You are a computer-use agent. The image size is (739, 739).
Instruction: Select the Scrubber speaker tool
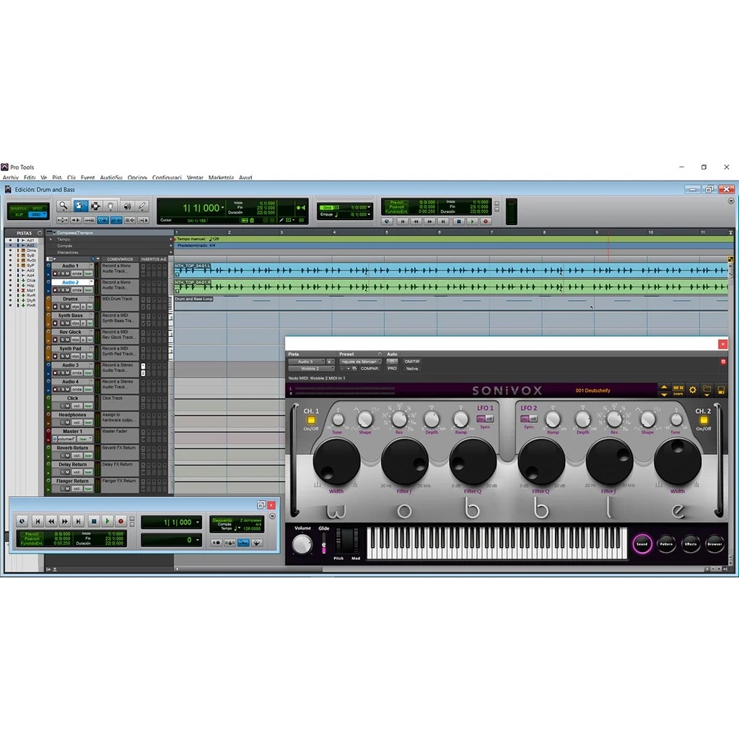(x=127, y=206)
